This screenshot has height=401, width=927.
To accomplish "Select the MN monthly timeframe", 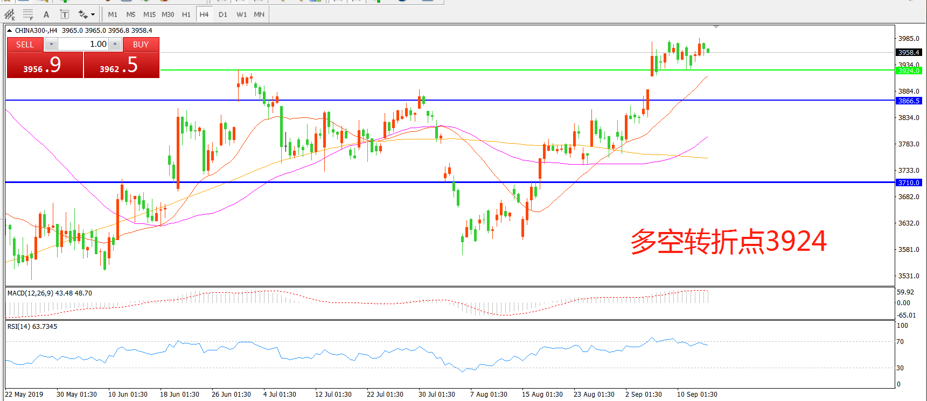I will (259, 15).
